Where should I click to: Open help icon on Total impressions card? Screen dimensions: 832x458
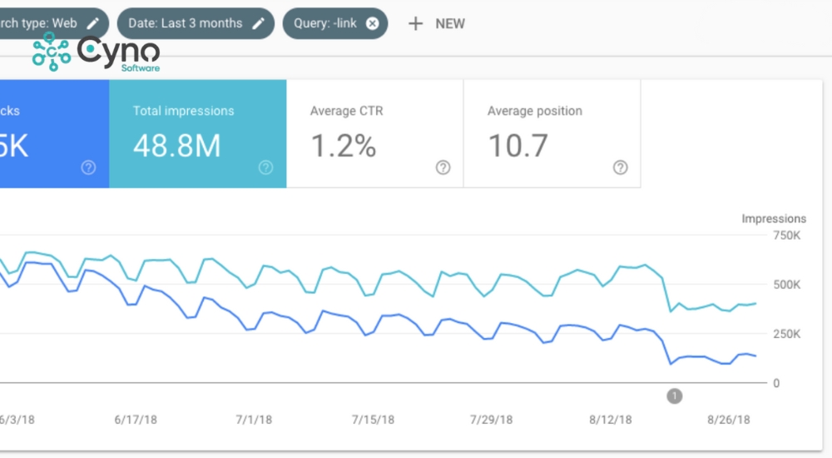click(265, 167)
